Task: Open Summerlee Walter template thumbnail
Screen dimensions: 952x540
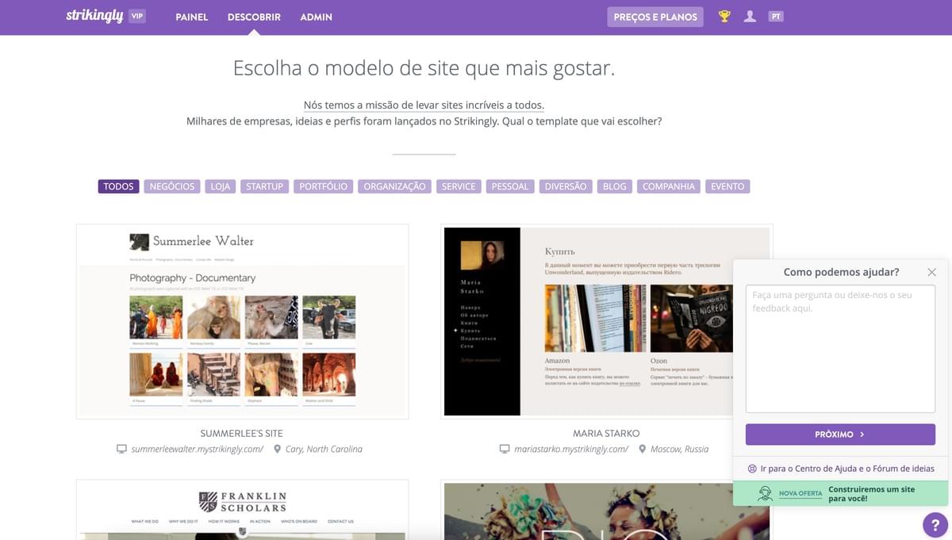Action: [x=242, y=321]
